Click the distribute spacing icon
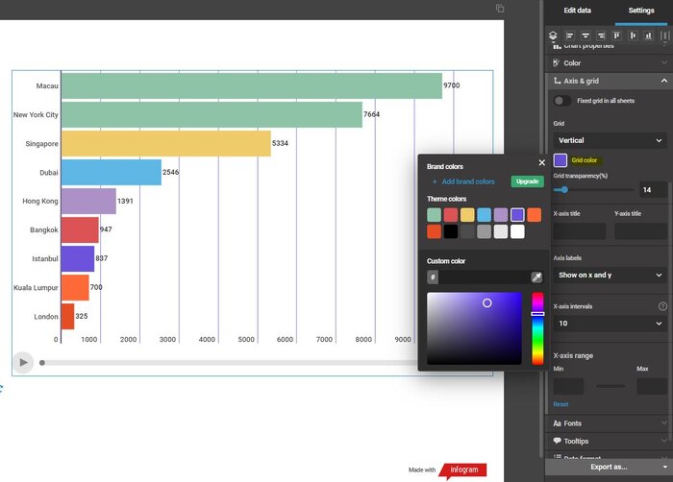This screenshot has width=673, height=482. tap(664, 36)
